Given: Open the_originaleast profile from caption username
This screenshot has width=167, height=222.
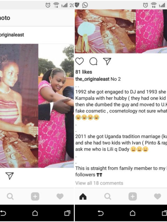Looking at the screenshot, I should coord(92,79).
